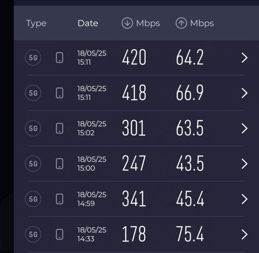The width and height of the screenshot is (259, 253).
Task: Click the 5G badge on the 420 Mbps result
Action: click(33, 57)
